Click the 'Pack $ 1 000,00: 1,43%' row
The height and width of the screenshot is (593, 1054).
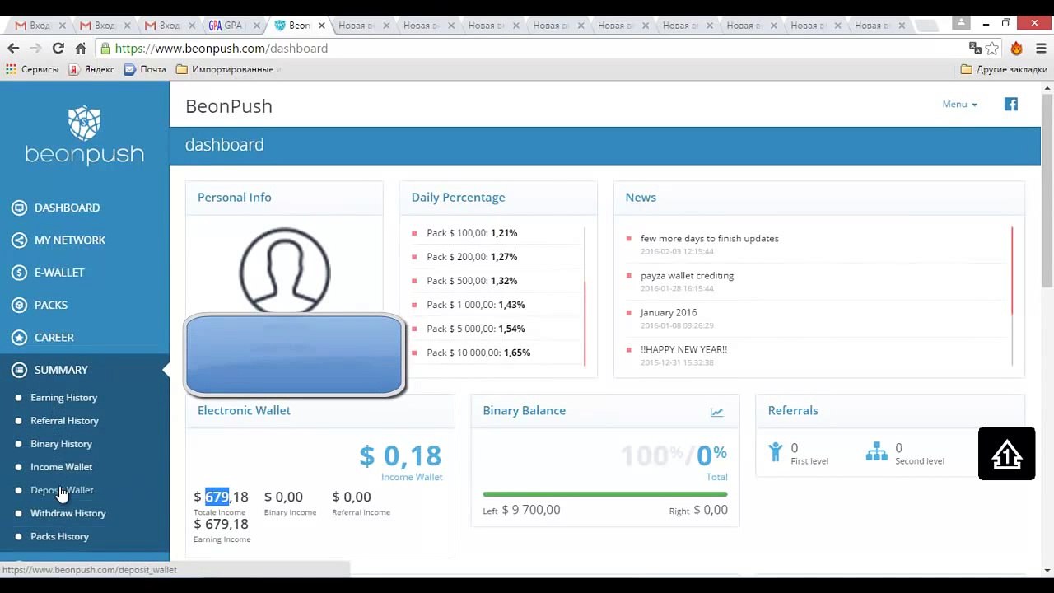(x=476, y=305)
